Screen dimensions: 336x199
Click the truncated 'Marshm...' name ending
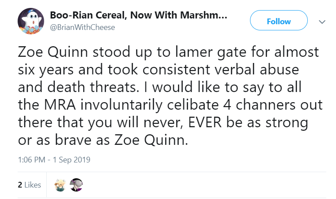(x=204, y=15)
